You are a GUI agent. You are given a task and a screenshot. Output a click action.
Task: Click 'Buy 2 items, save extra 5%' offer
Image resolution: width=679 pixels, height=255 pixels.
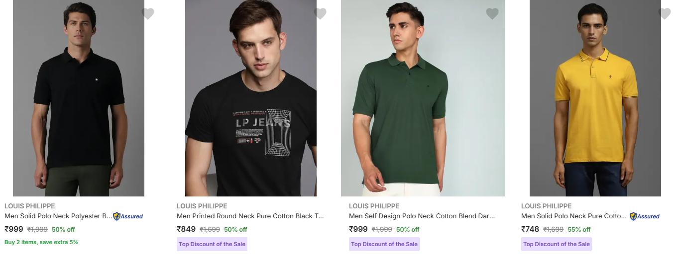pos(41,242)
